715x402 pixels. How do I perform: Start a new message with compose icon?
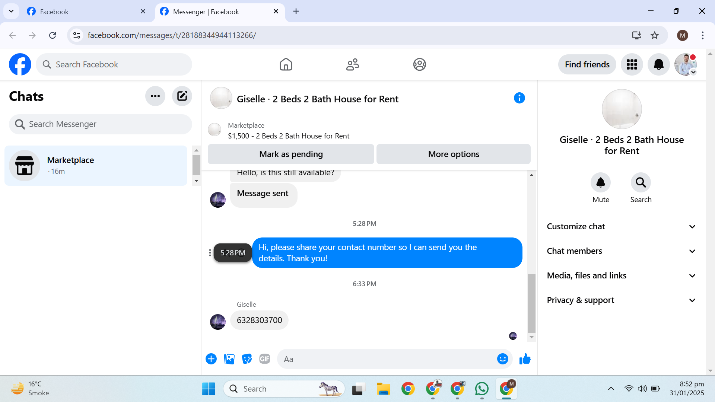pos(182,96)
